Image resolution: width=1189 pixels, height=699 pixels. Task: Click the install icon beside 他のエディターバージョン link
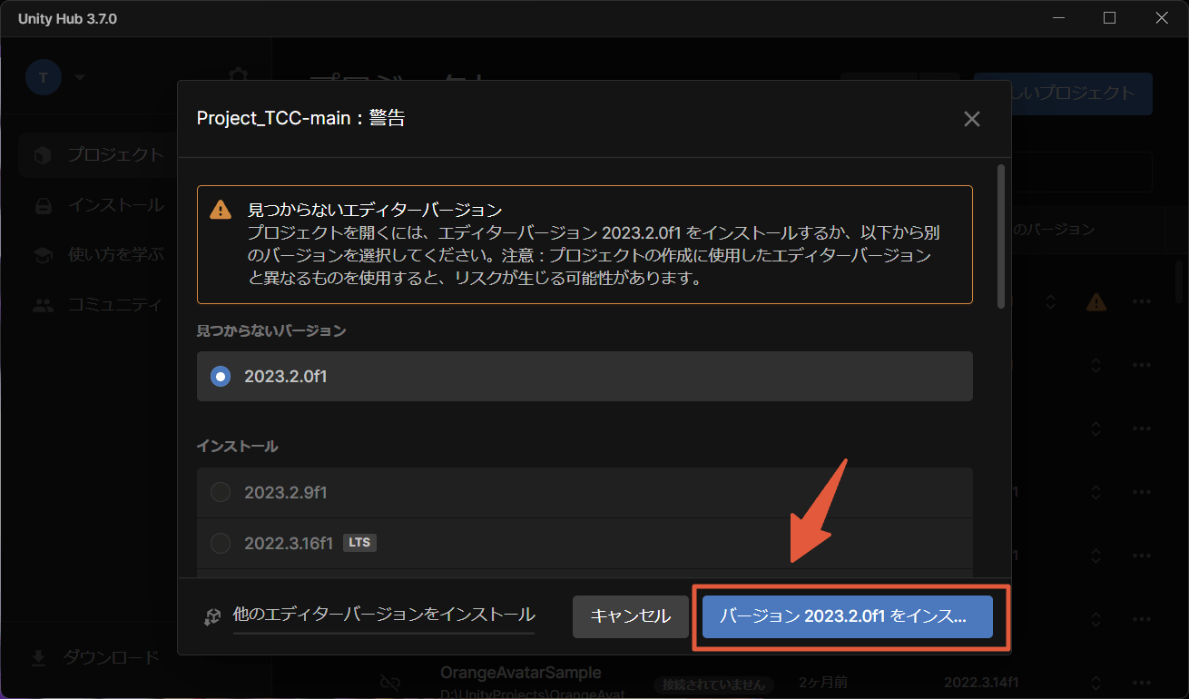click(x=212, y=616)
